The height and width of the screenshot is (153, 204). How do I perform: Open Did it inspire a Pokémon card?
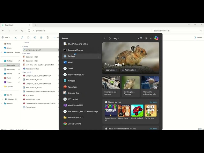131,86
